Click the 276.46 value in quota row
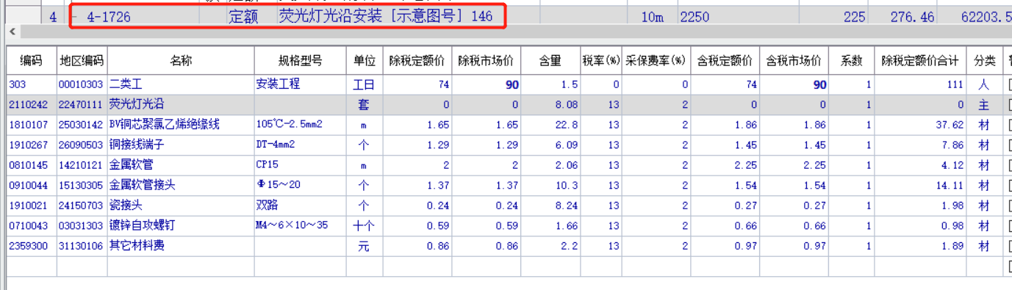This screenshot has height=290, width=1012. point(912,16)
